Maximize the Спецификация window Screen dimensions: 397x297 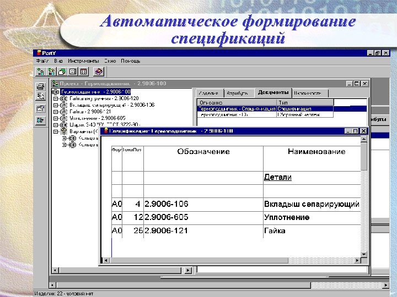point(356,131)
